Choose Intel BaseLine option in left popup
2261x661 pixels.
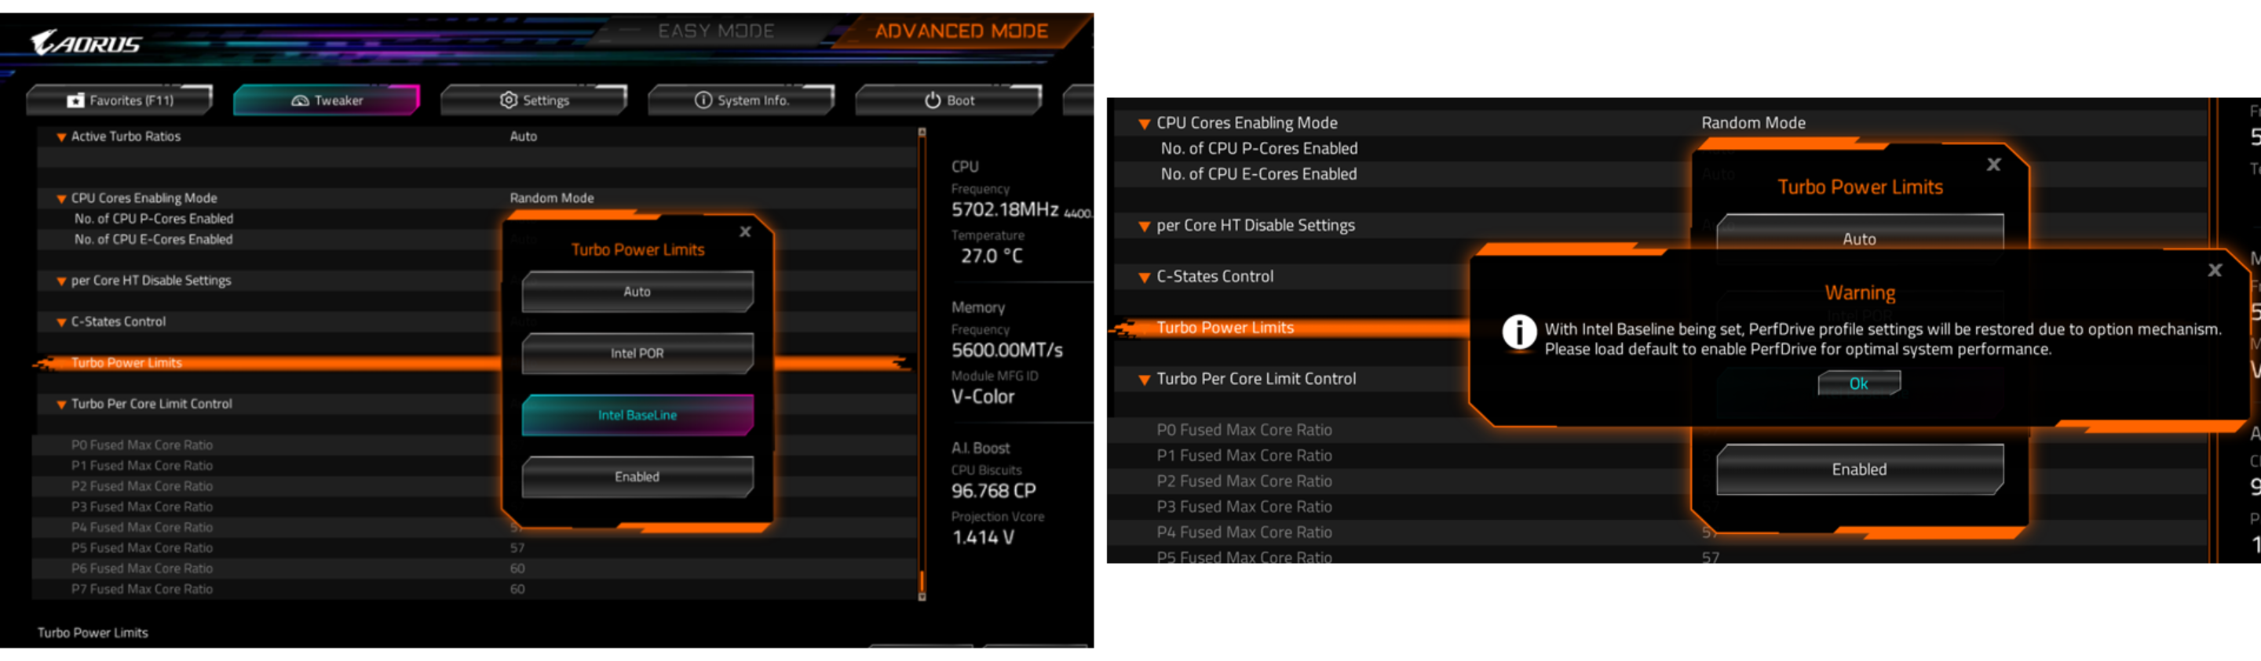[x=637, y=415]
